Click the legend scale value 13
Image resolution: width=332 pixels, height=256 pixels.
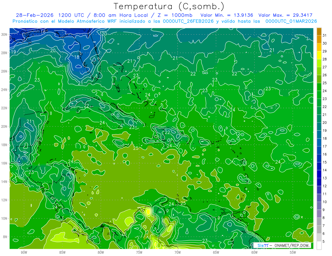click(x=325, y=178)
